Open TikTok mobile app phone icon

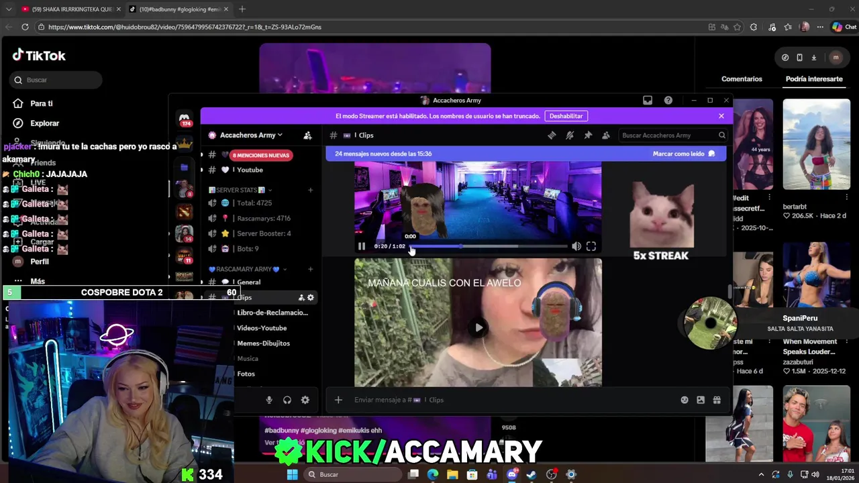point(799,58)
